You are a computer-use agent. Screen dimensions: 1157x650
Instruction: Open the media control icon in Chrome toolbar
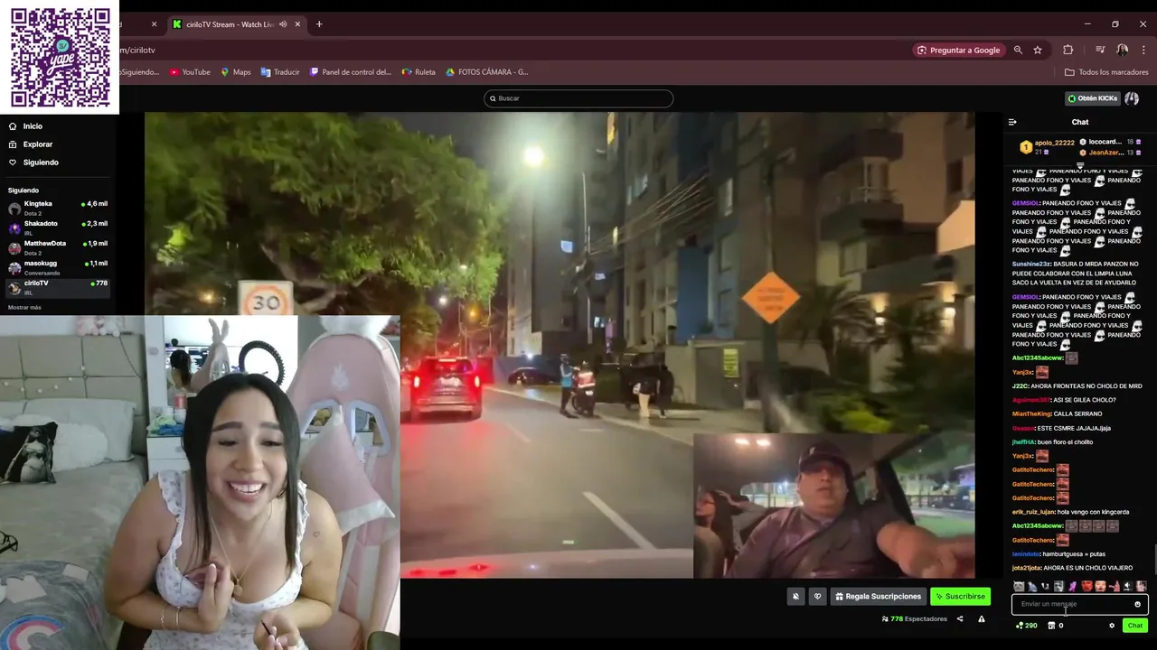[x=1100, y=51]
